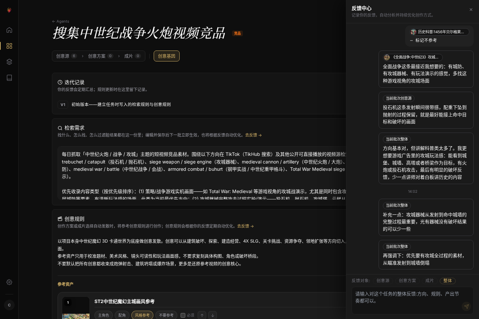The image size is (479, 319).
Task: Click the 历史科普:1456年贝尔格莱 video avatar
Action: 413,32
